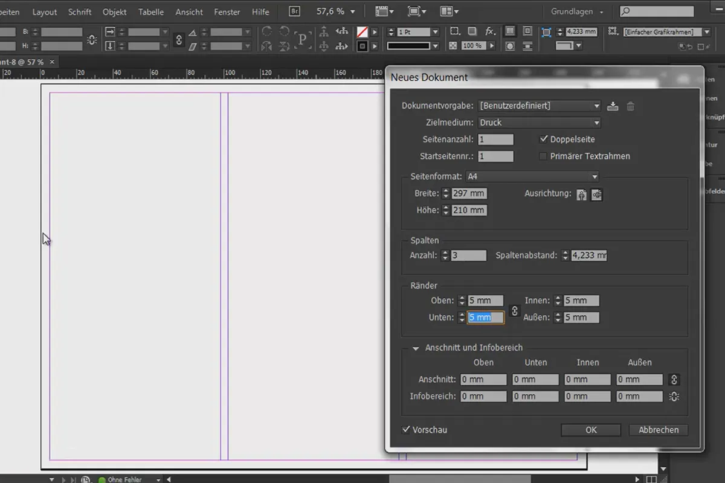Image resolution: width=725 pixels, height=483 pixels.
Task: Open the Schrift menu
Action: [x=80, y=12]
